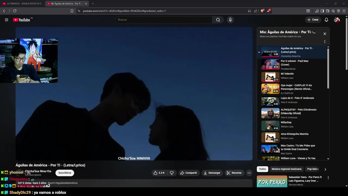Play Niñachay by William Luna

(x=292, y=125)
